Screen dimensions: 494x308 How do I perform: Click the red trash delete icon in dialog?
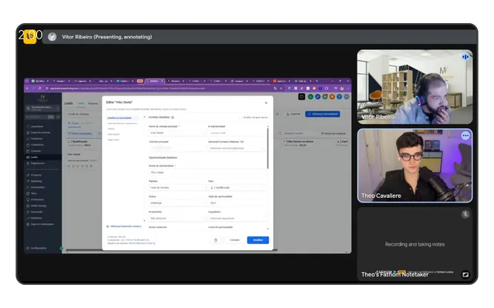coord(216,240)
